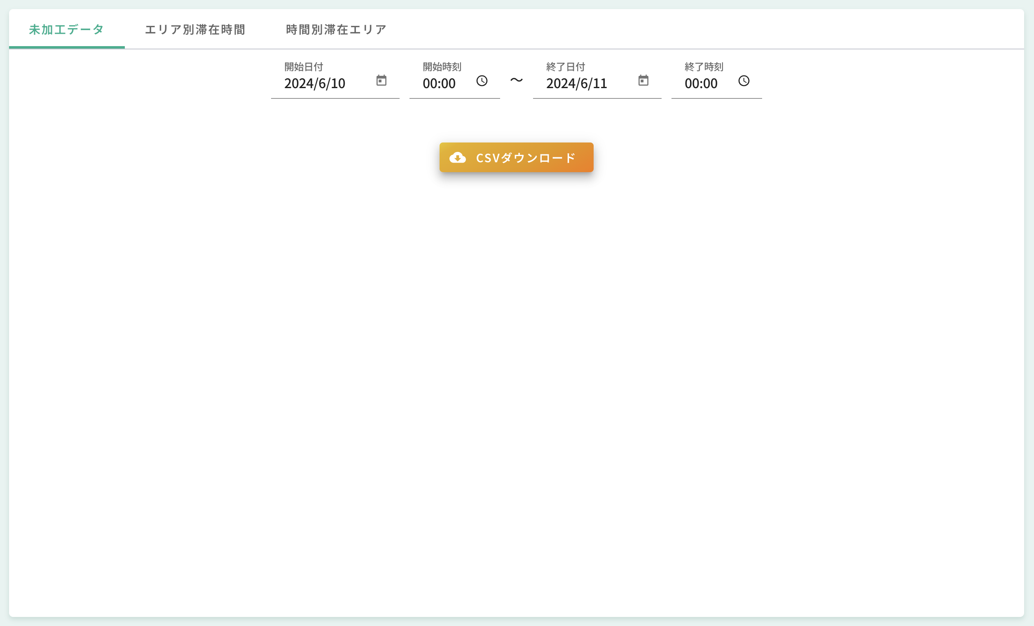Viewport: 1034px width, 626px height.
Task: Click the start time 00:00 value
Action: [x=439, y=84]
